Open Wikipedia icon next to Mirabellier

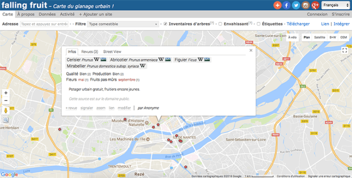point(143,66)
